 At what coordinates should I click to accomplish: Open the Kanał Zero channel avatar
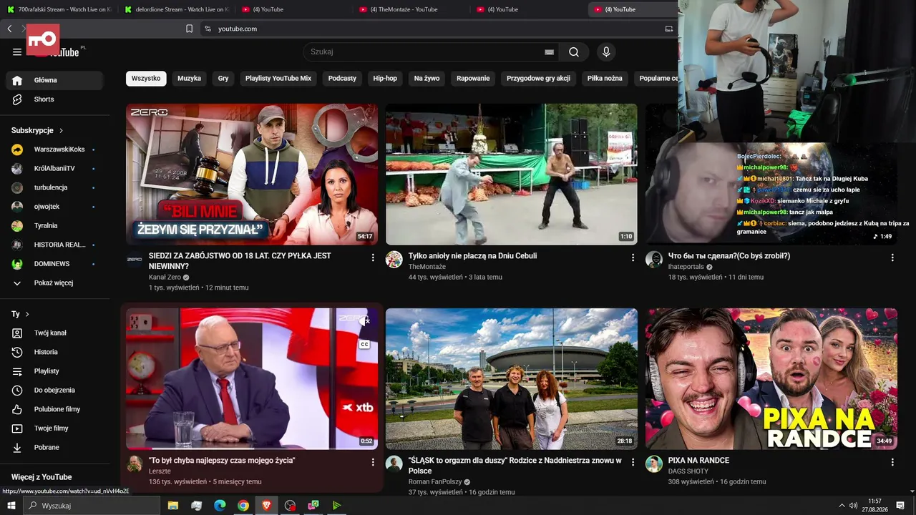[x=135, y=259]
